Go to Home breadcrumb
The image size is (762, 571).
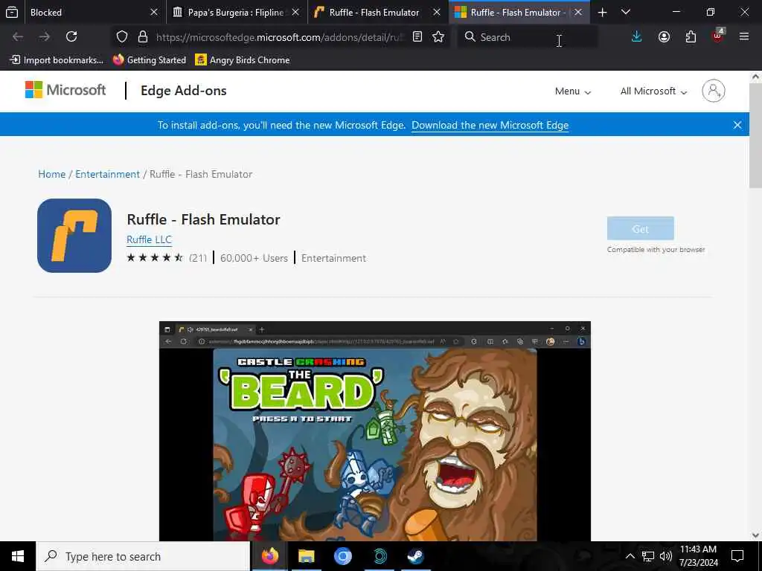tap(51, 174)
